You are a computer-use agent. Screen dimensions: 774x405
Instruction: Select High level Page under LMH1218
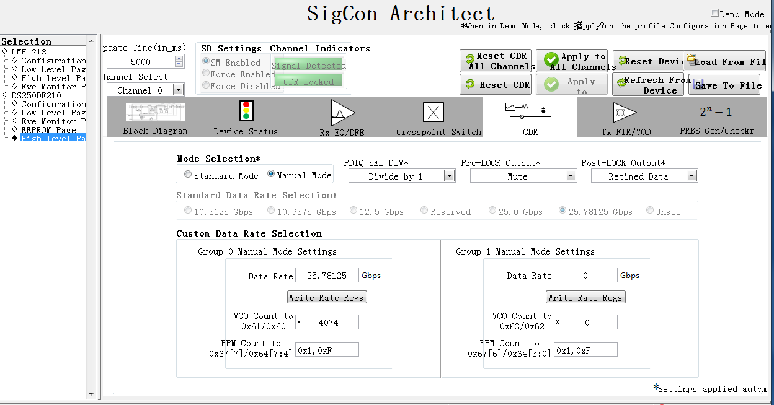coord(53,78)
